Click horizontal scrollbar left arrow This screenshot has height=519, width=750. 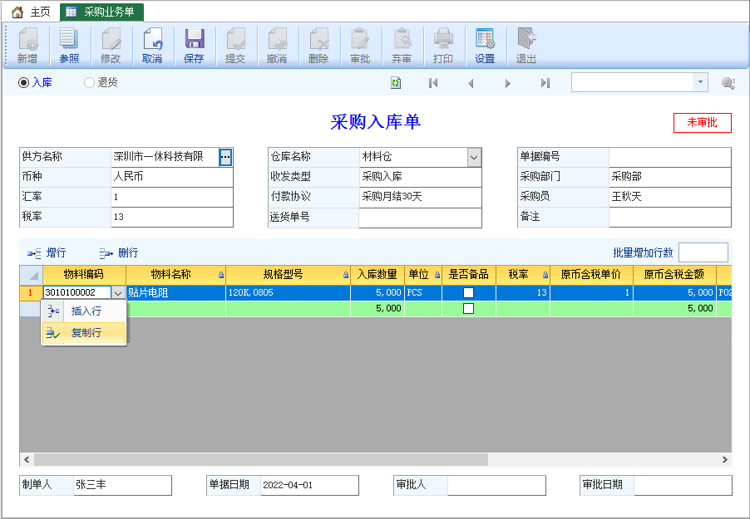tap(27, 460)
